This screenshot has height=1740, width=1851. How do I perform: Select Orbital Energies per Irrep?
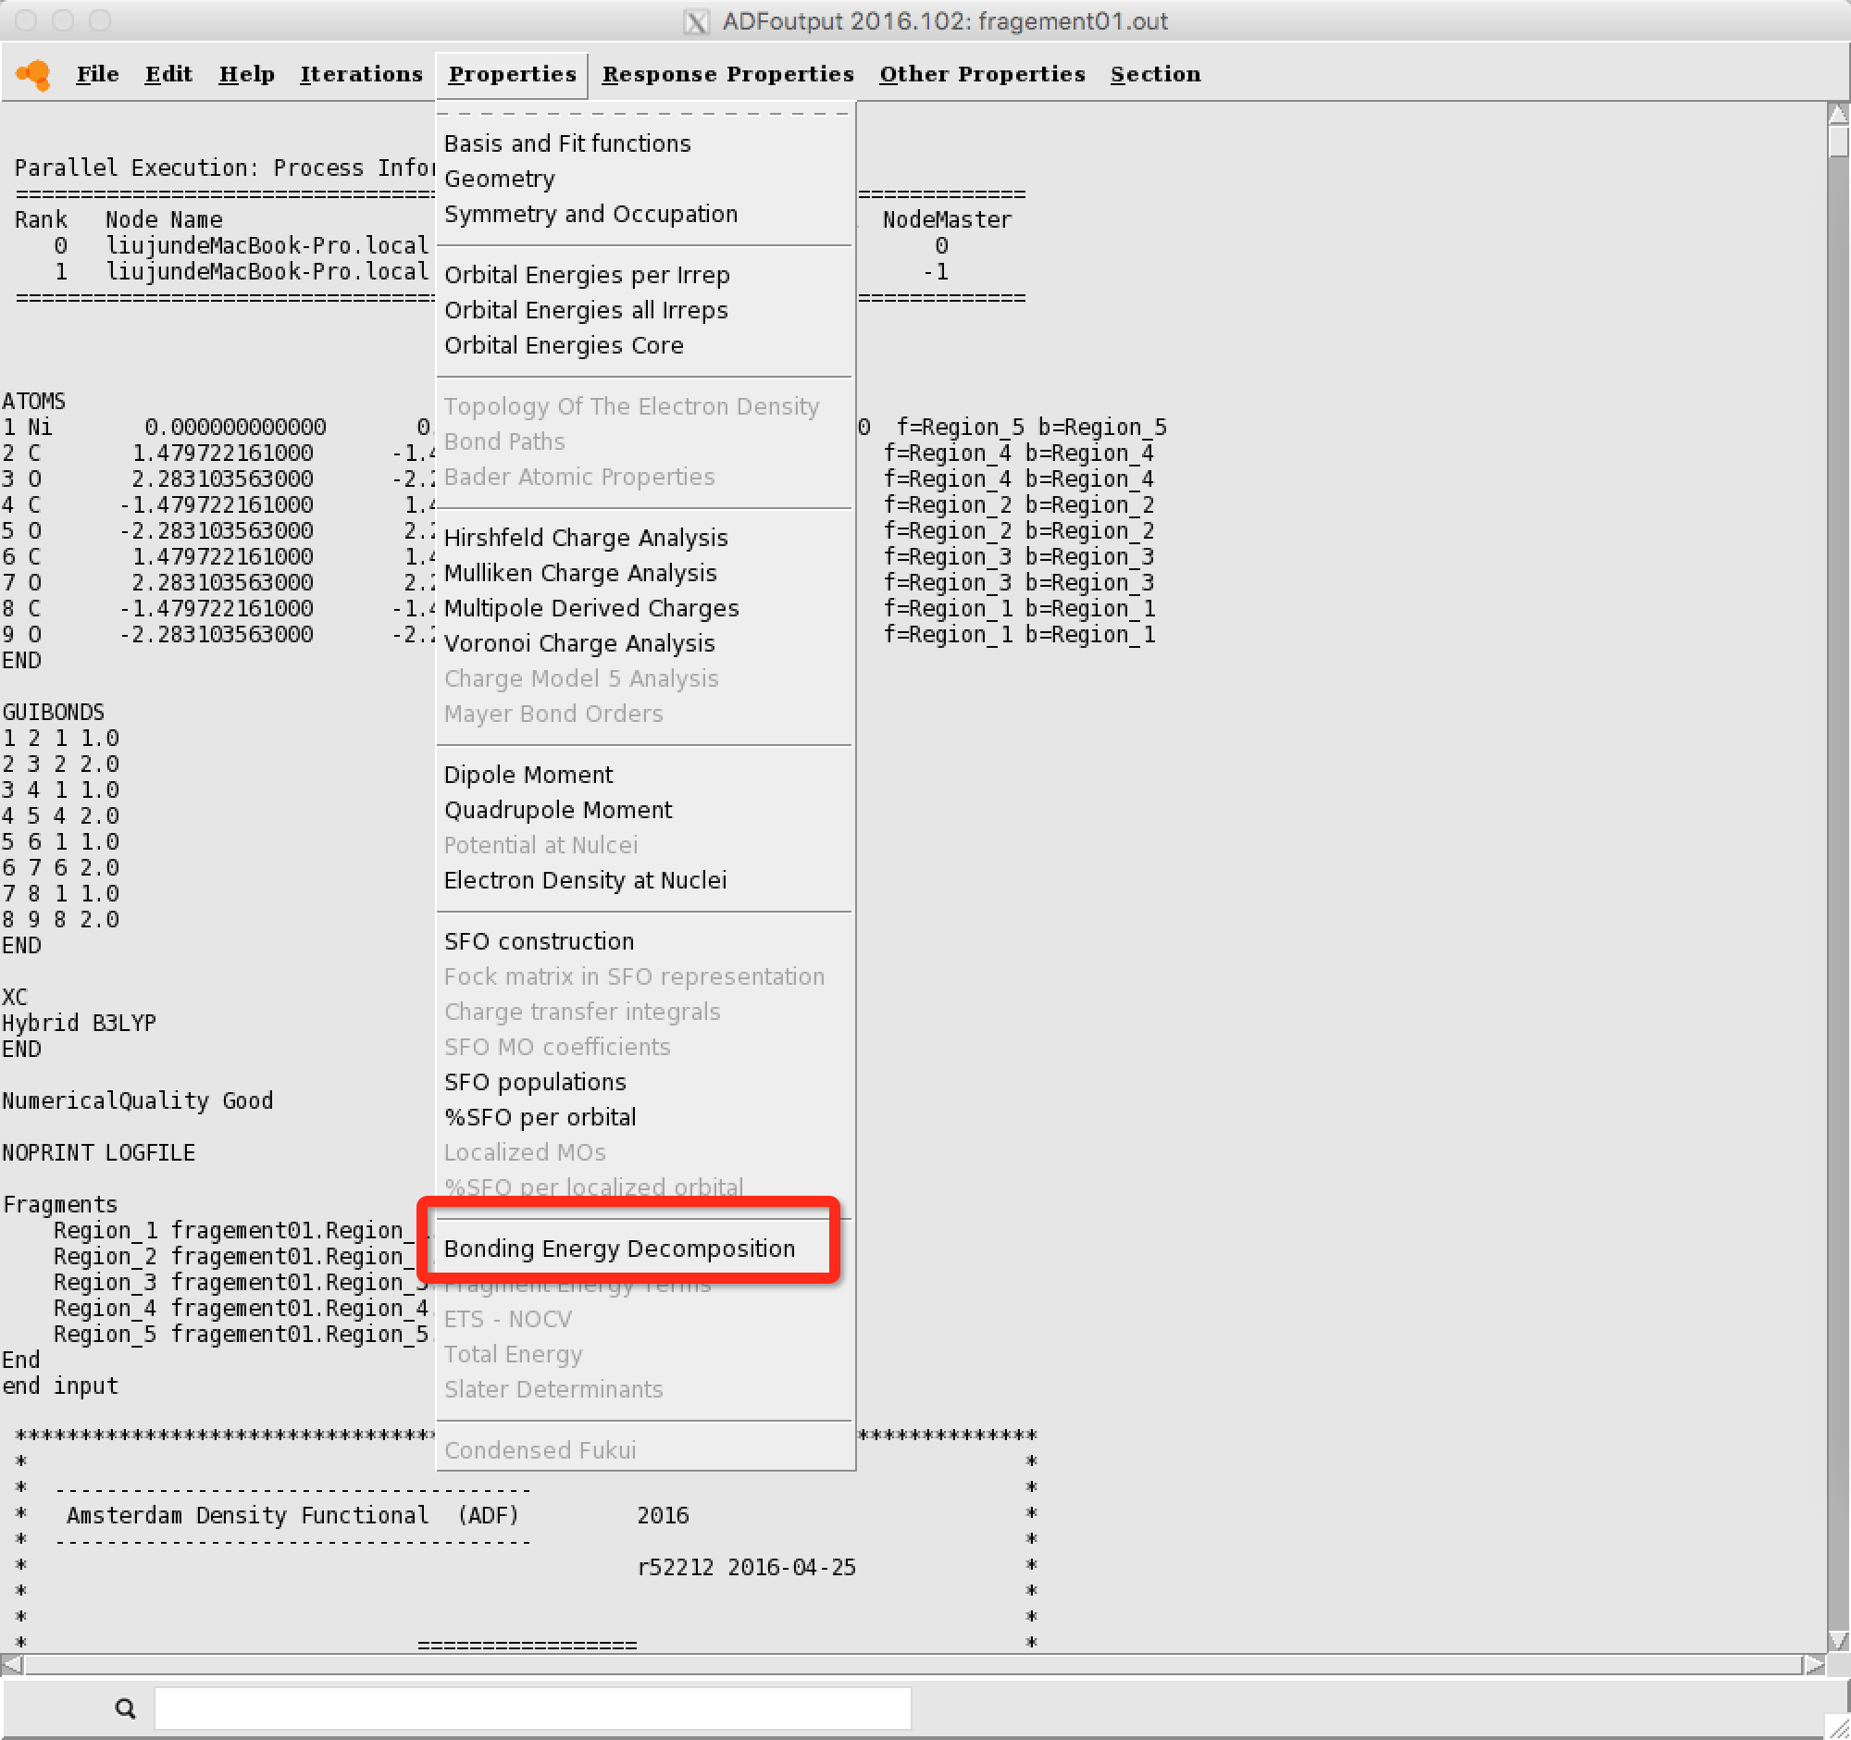(x=587, y=276)
